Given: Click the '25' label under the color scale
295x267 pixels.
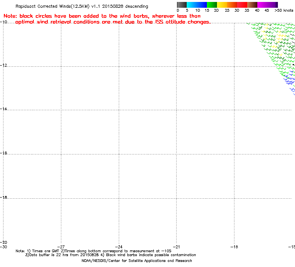Looking at the screenshot, I should pos(227,10).
